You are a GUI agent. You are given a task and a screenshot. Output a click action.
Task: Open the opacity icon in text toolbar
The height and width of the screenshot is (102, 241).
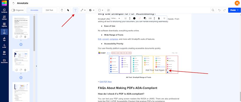[x=145, y=18]
